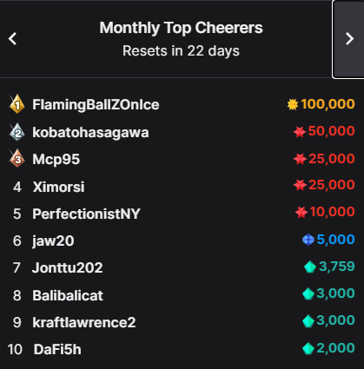Open FlamingBallZOnIce's profile

tap(96, 104)
